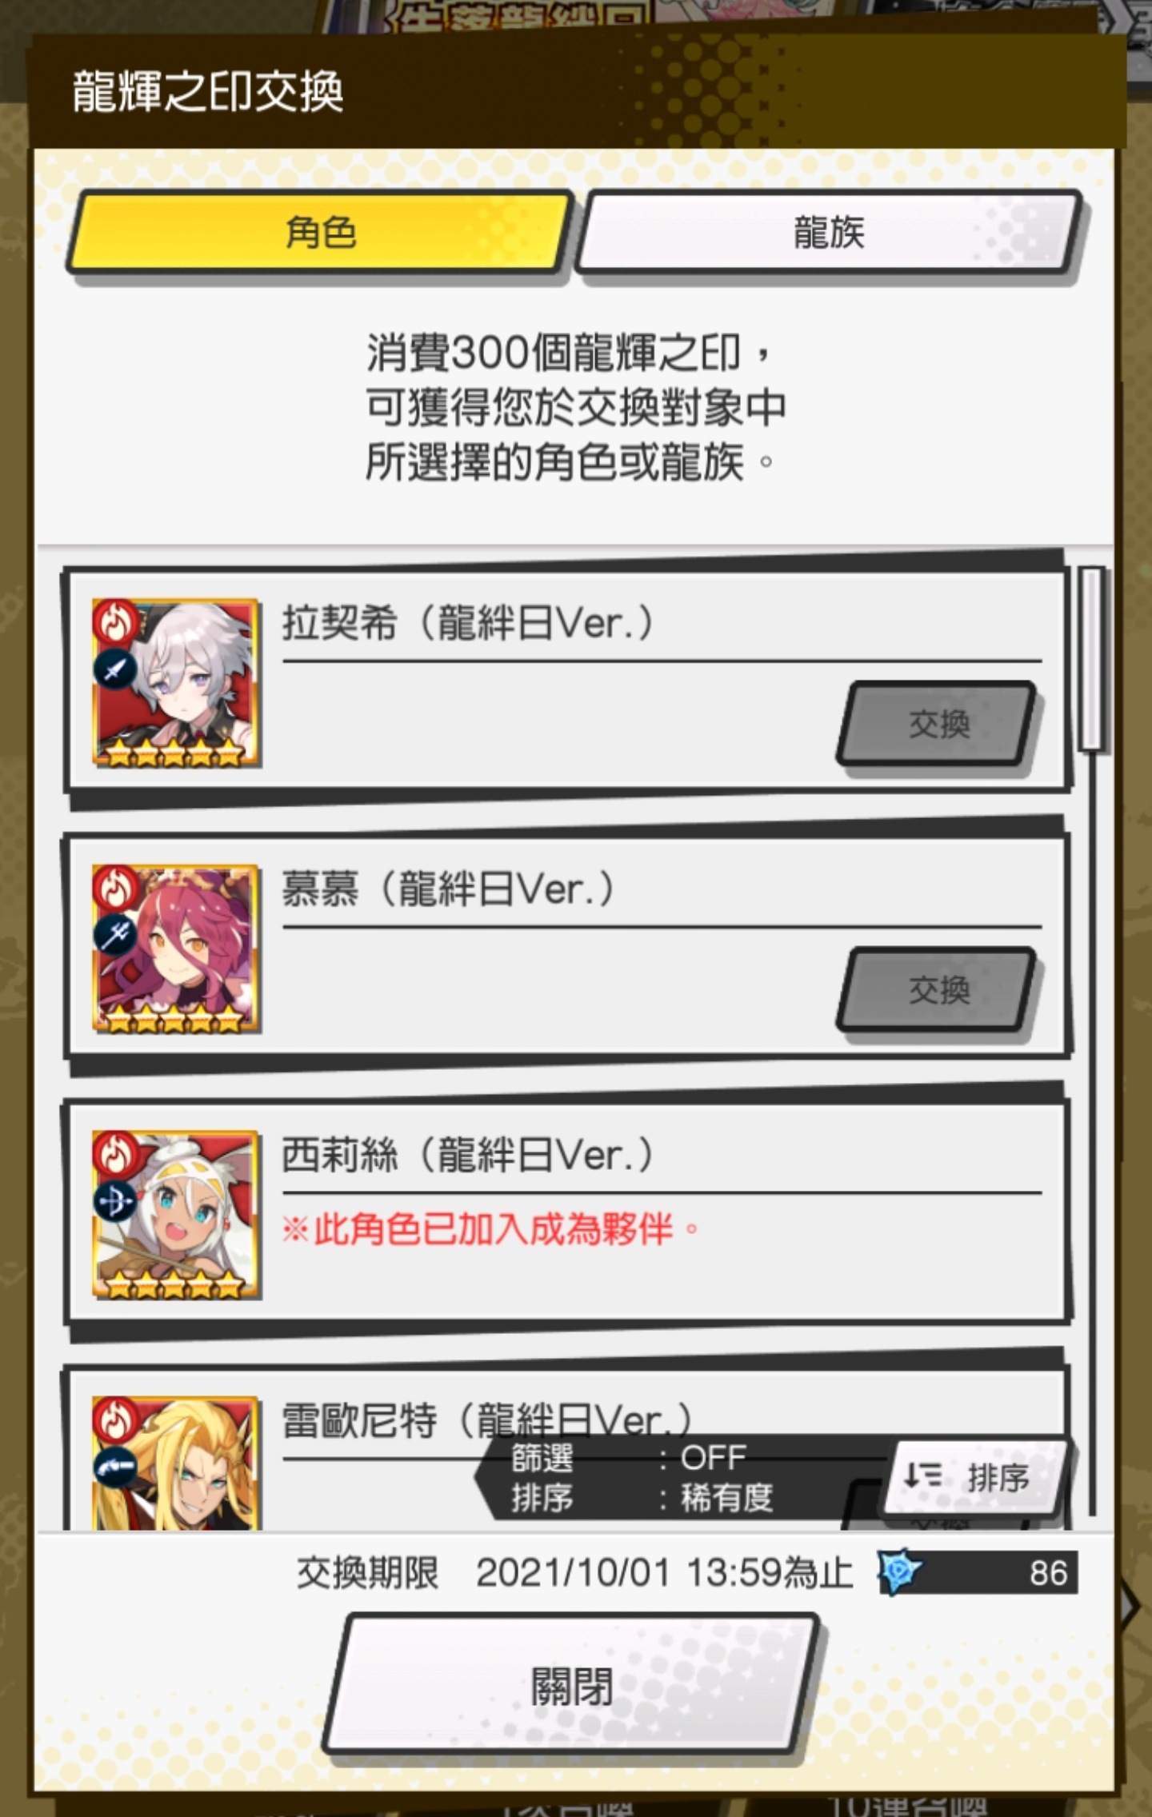Click lance weapon icon on 慕慕
The width and height of the screenshot is (1152, 1817).
pos(115,934)
